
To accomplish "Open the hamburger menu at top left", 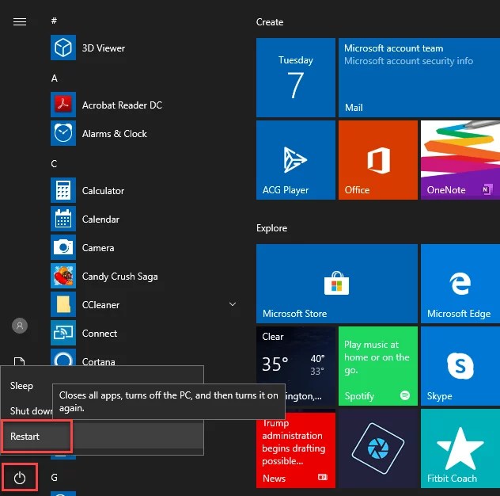I will pos(20,21).
